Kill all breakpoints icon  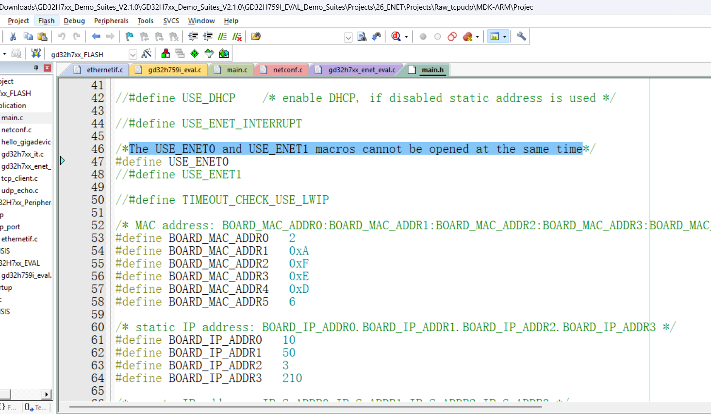(467, 36)
